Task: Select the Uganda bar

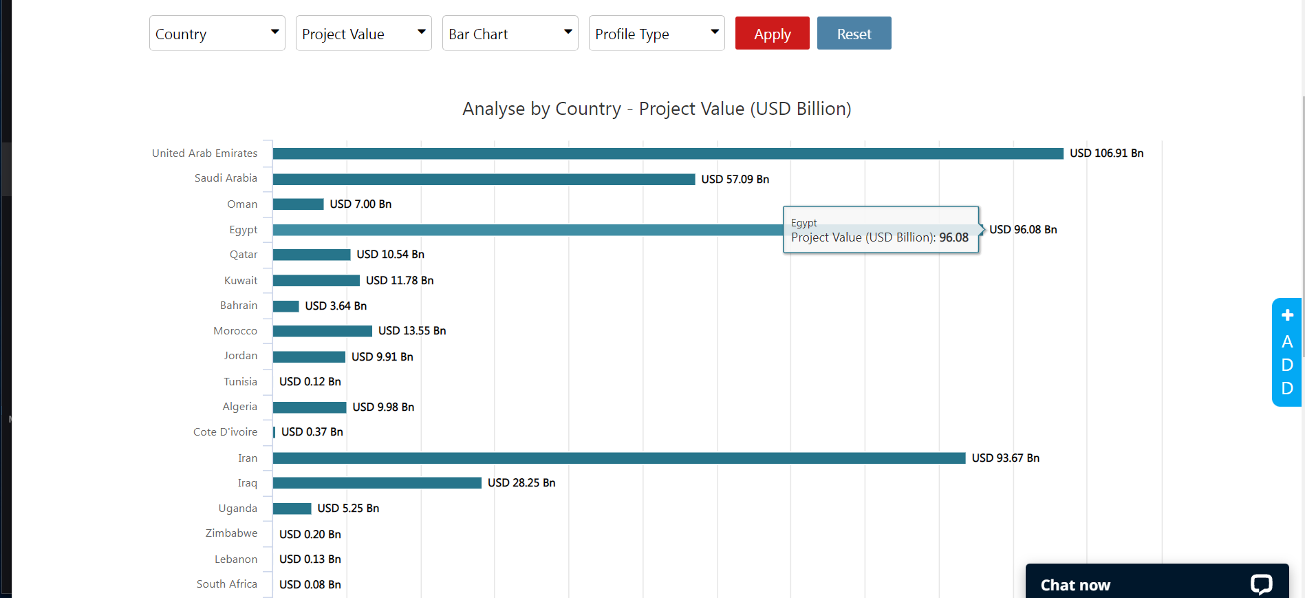Action: click(292, 509)
